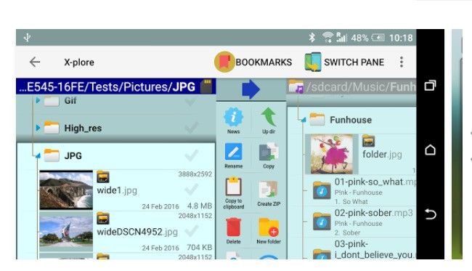The width and height of the screenshot is (472, 271).
Task: Open the folder.jpg album art thumbnail
Action: pyautogui.click(x=331, y=154)
